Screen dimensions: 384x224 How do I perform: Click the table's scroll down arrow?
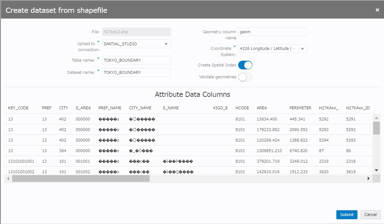coord(376,170)
